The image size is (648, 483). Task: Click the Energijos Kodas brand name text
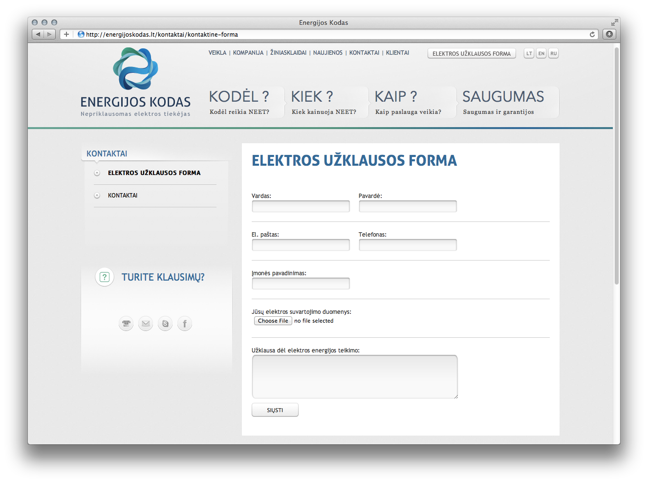pyautogui.click(x=135, y=102)
